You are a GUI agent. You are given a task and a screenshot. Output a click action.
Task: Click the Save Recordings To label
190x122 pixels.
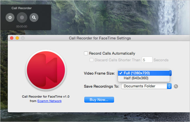[102, 86]
